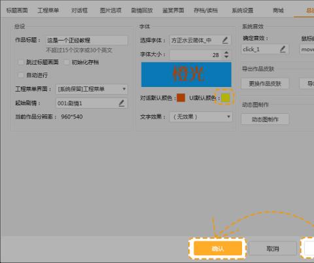Go to the 系统设置 tab
This screenshot has height=263, width=314.
coord(242,10)
